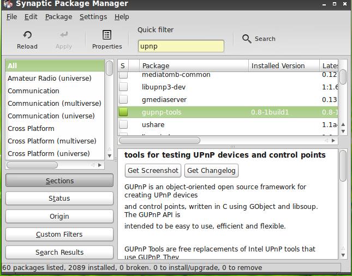Image resolution: width=352 pixels, height=276 pixels.
Task: Open the Package menu
Action: (x=58, y=16)
